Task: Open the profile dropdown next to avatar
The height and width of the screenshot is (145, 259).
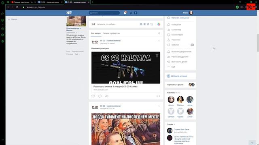Action: tap(194, 13)
